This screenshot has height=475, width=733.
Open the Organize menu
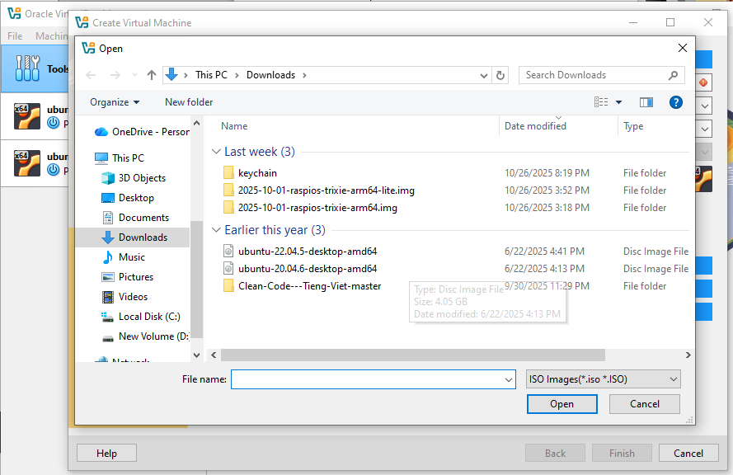(x=115, y=102)
